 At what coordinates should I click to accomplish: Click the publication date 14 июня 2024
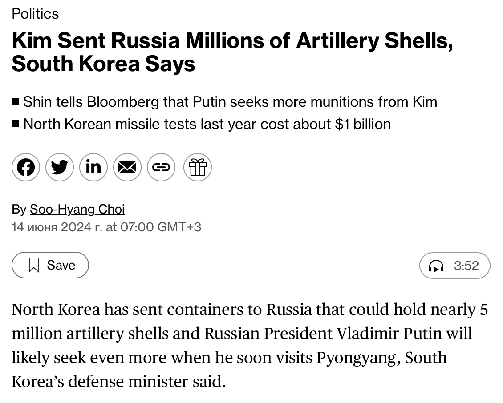pyautogui.click(x=57, y=227)
